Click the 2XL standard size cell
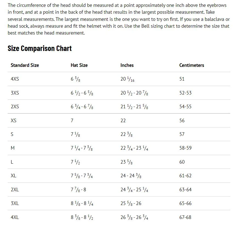236x228 pixels. tap(15, 190)
